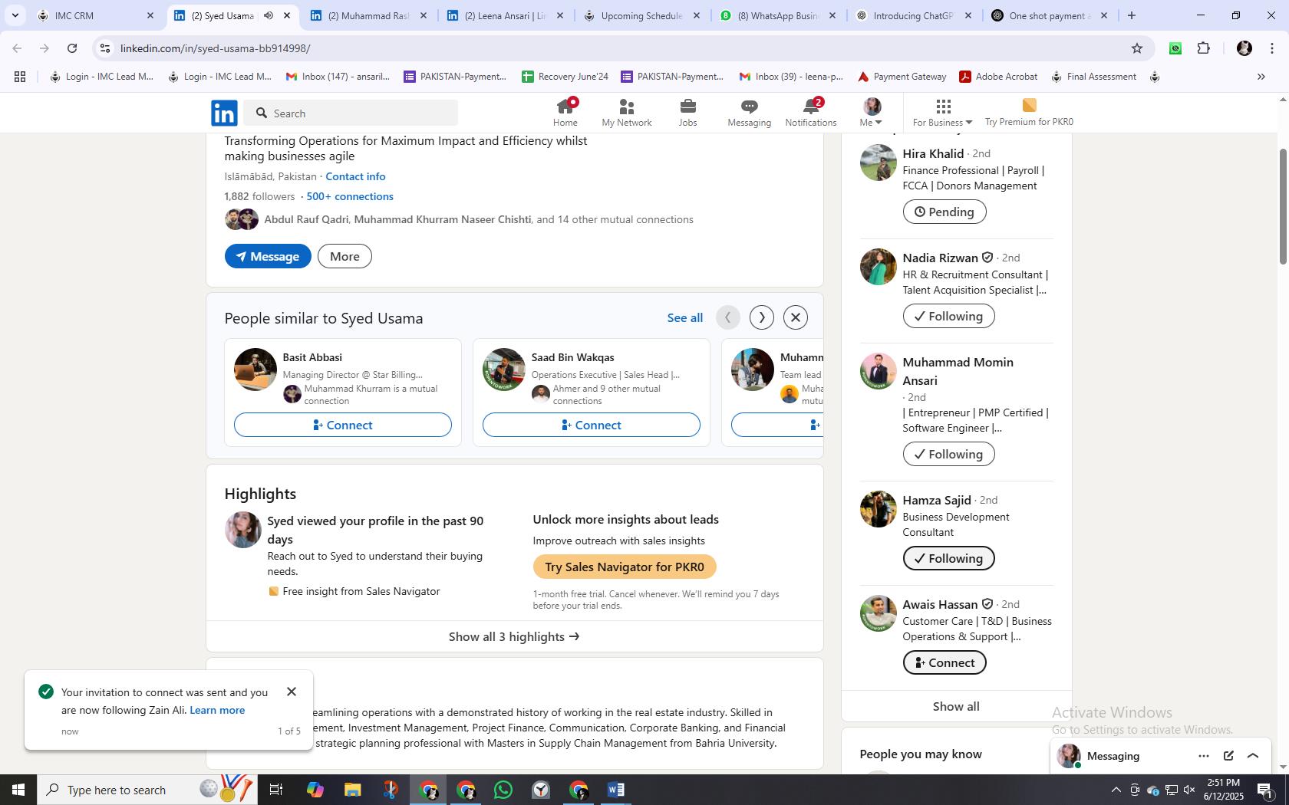1289x805 pixels.
Task: Open the tab search dropdown
Action: coord(15,15)
